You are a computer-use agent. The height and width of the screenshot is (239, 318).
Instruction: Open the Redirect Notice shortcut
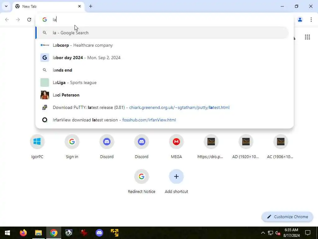[142, 181]
